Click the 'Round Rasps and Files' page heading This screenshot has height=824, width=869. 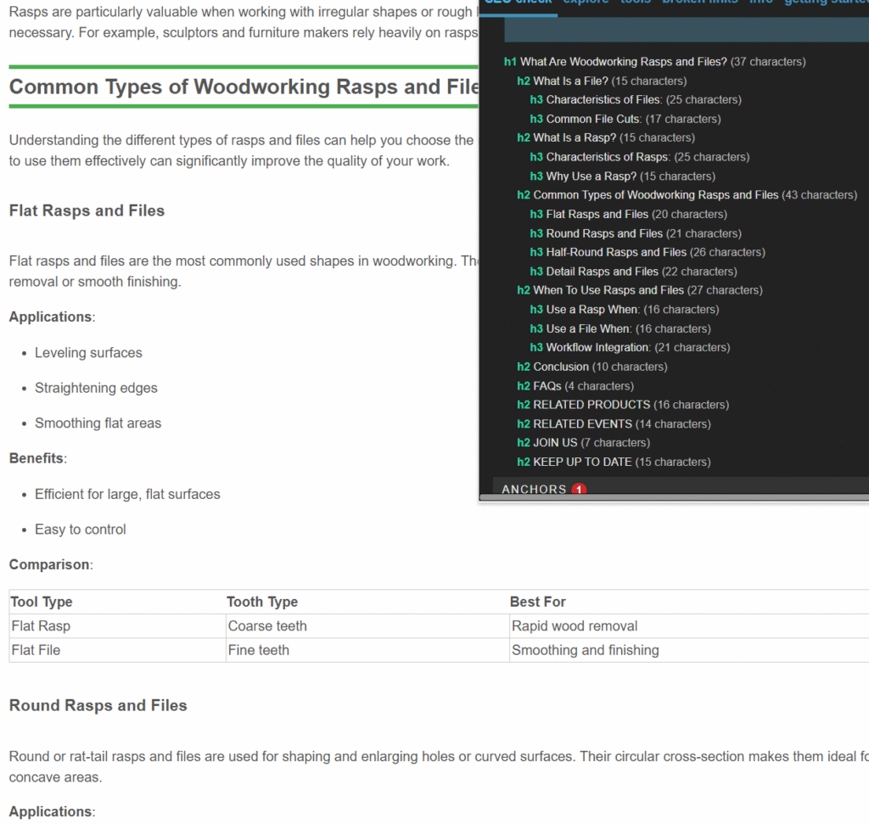pyautogui.click(x=98, y=705)
